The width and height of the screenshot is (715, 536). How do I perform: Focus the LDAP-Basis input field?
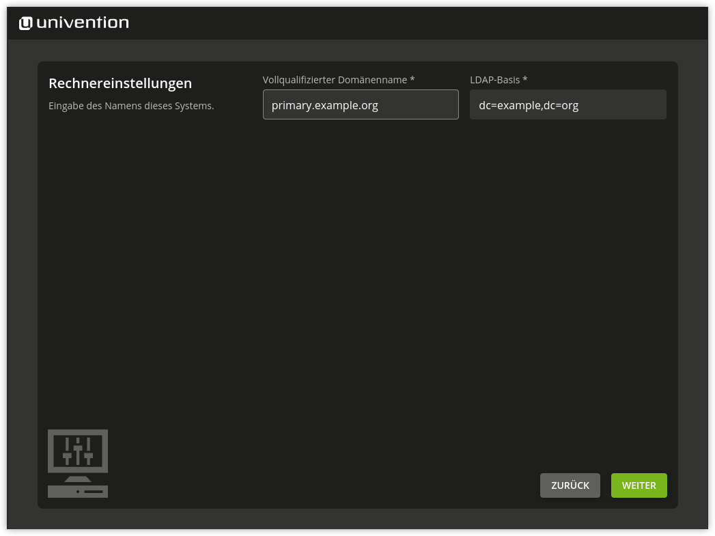(567, 104)
